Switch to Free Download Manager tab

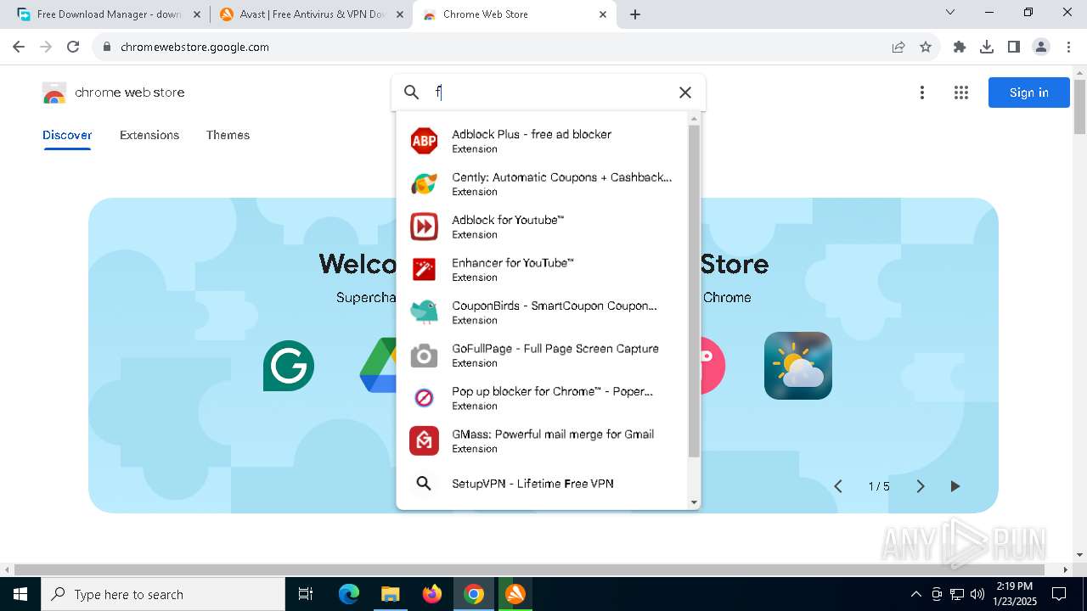click(x=107, y=14)
